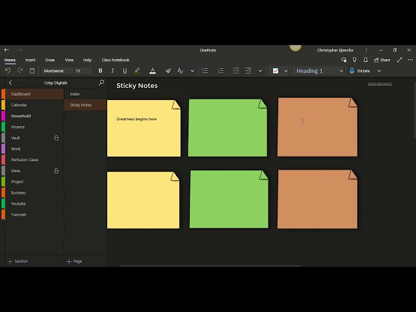Click the lock icon beside Ideas
Viewport: 416px width, 312px height.
(57, 170)
